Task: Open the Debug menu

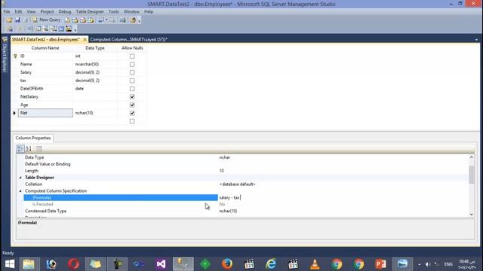Action: pyautogui.click(x=65, y=12)
